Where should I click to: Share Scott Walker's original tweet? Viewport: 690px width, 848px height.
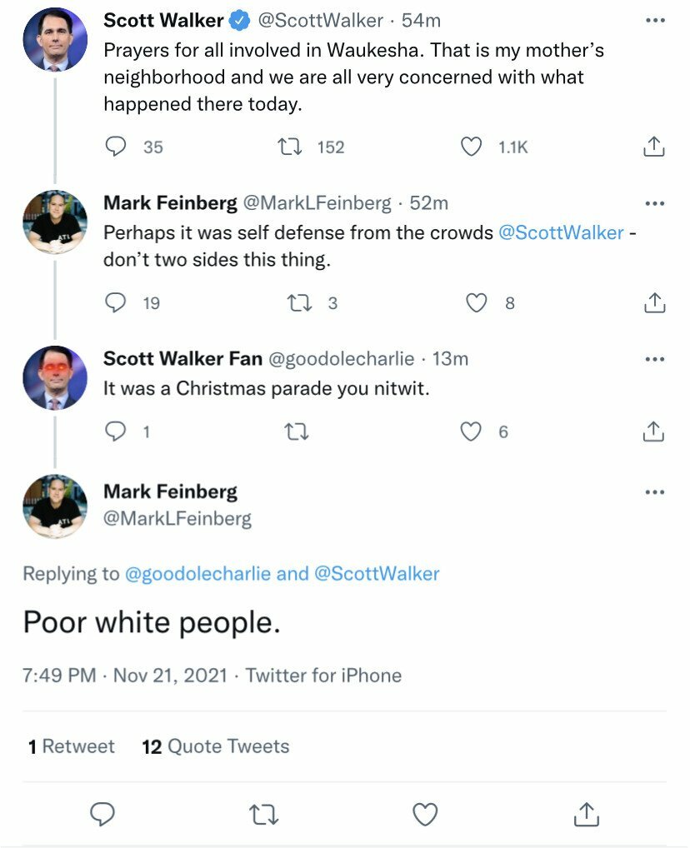pyautogui.click(x=654, y=147)
